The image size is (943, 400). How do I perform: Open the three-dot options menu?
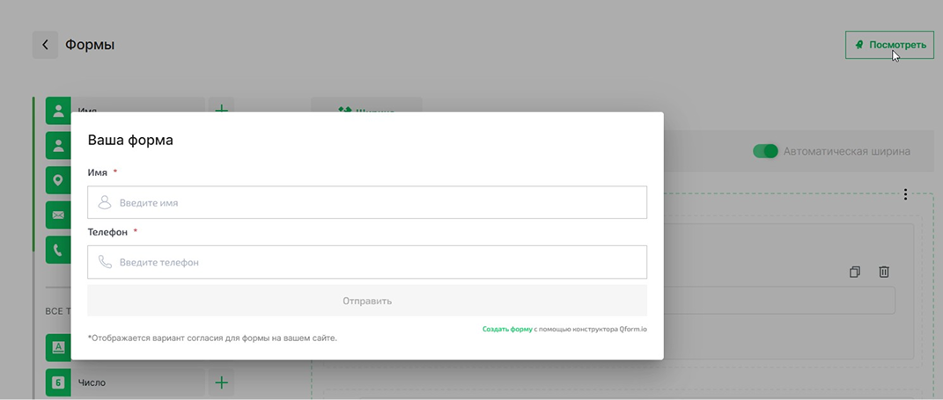[x=905, y=194]
